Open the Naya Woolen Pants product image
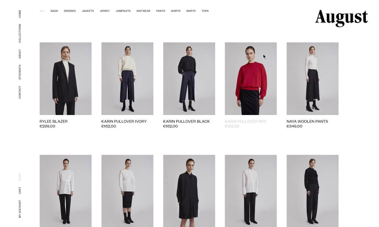The width and height of the screenshot is (379, 227). tap(313, 79)
